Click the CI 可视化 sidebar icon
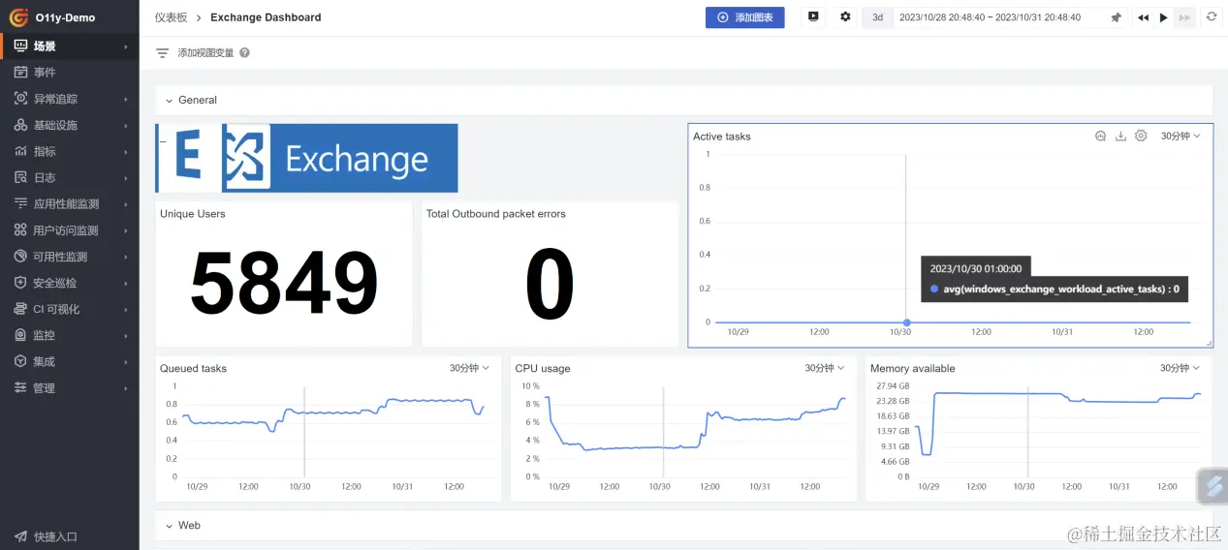This screenshot has height=550, width=1228. pos(20,309)
